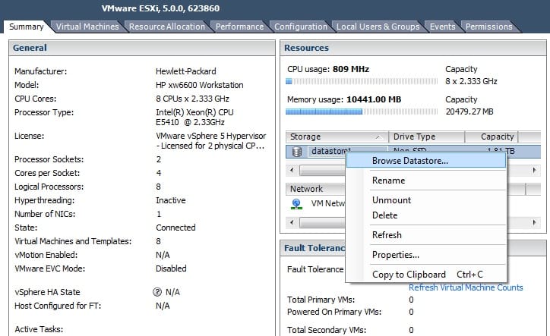The image size is (550, 336).
Task: Click the Memory usage progress bar
Action: [x=362, y=111]
